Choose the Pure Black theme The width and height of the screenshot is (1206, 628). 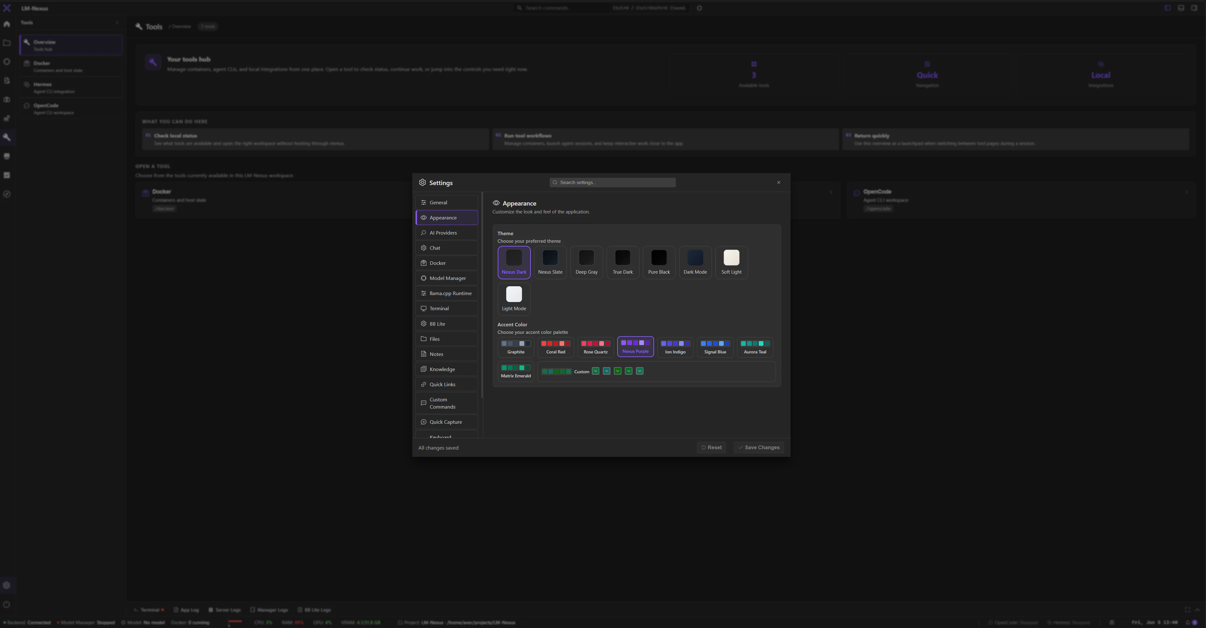click(659, 263)
